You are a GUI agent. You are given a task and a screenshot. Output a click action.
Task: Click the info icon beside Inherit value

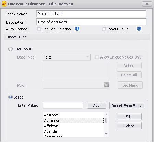pyautogui.click(x=139, y=29)
